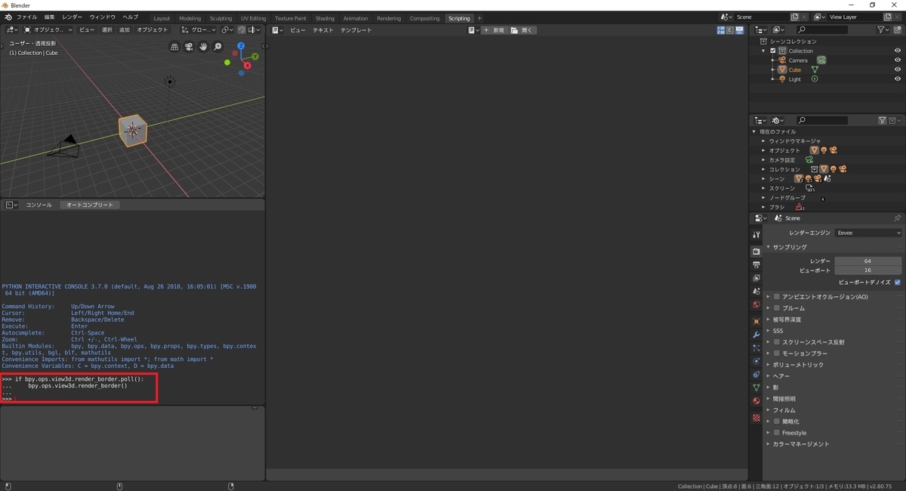Switch to the Scripting workspace tab

(458, 18)
